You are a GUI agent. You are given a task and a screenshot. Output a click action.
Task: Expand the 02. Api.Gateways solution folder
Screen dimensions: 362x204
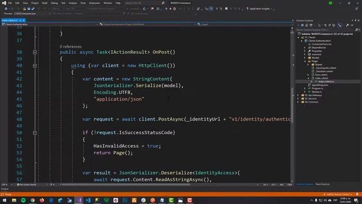coord(298,95)
